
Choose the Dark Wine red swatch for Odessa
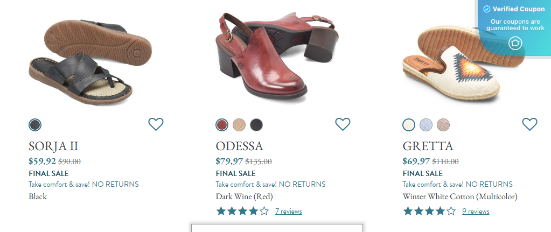[222, 125]
